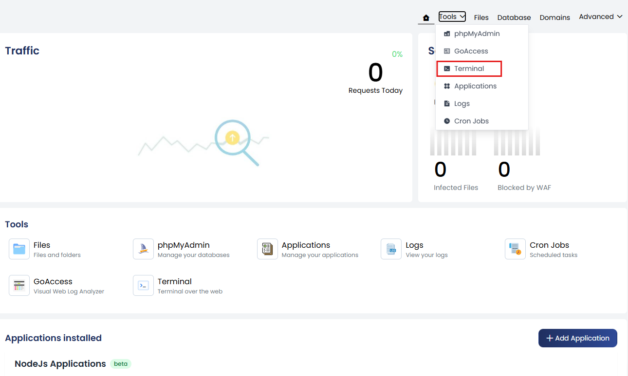Open the Applications checklist icon in Tools panel
The image size is (628, 376).
[x=267, y=249]
